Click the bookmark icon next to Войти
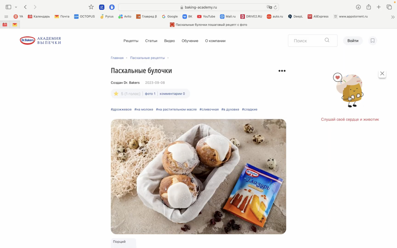This screenshot has width=397, height=248. tap(372, 41)
